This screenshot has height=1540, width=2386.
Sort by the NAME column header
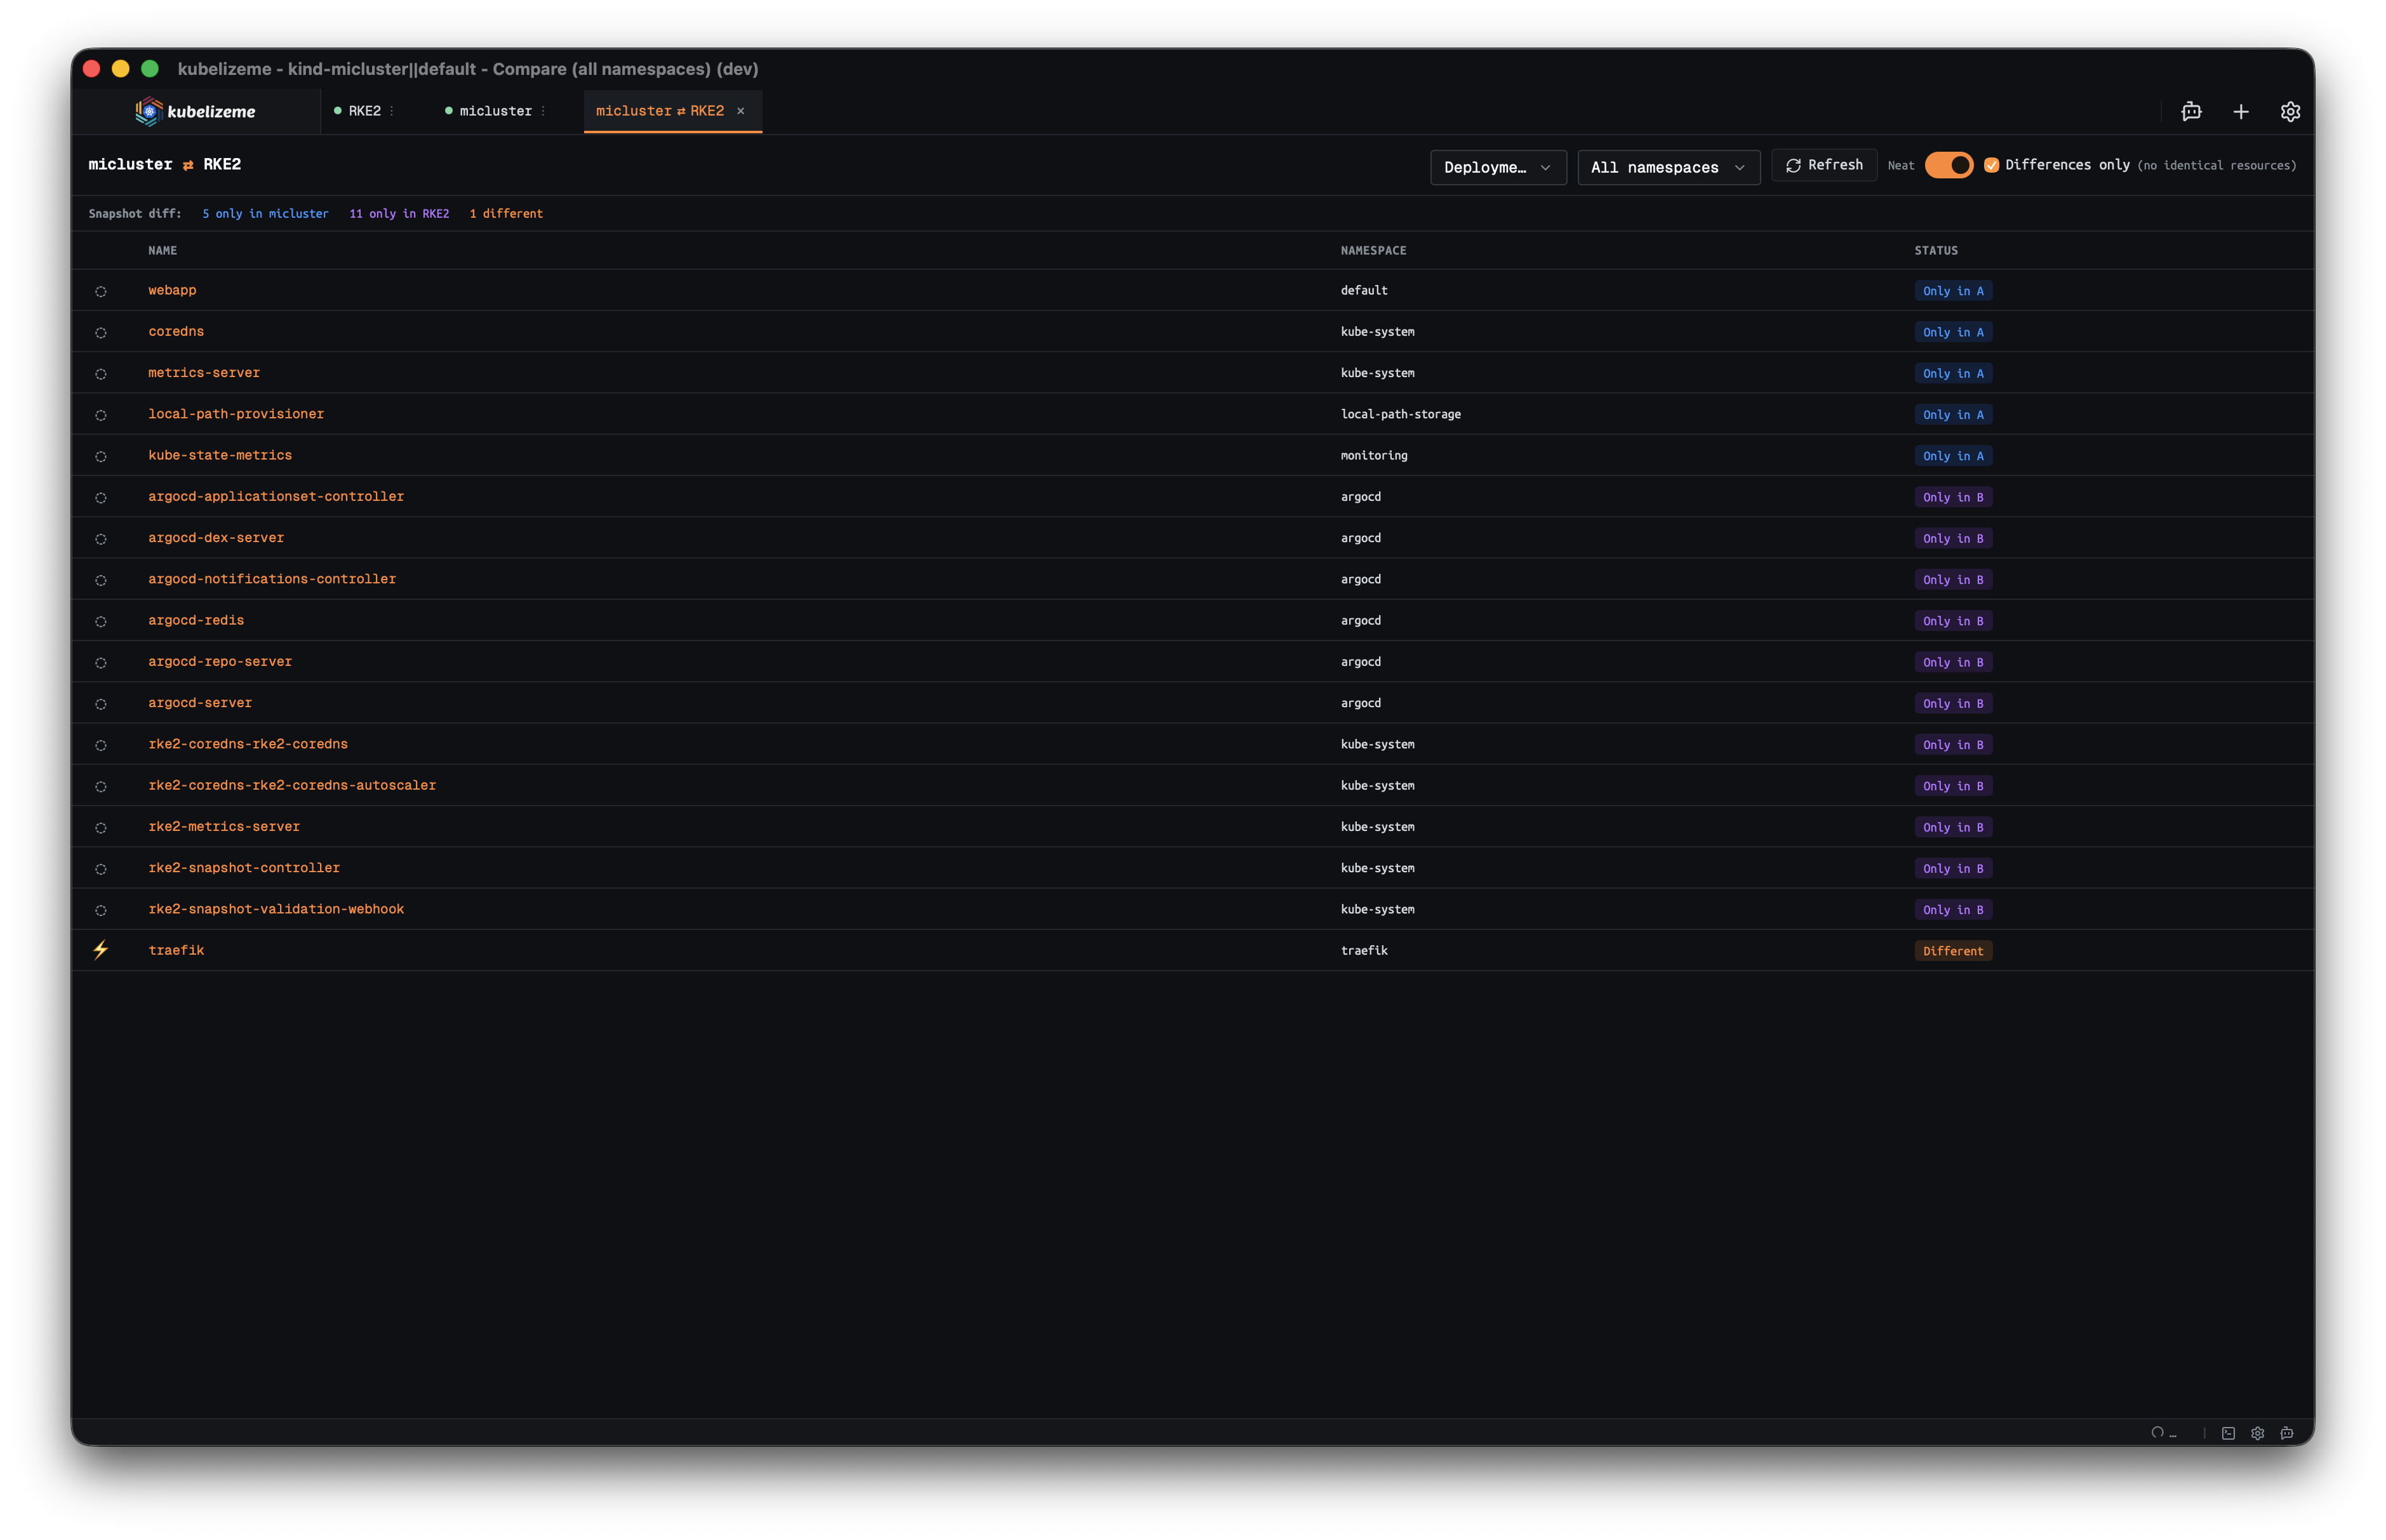click(x=163, y=250)
